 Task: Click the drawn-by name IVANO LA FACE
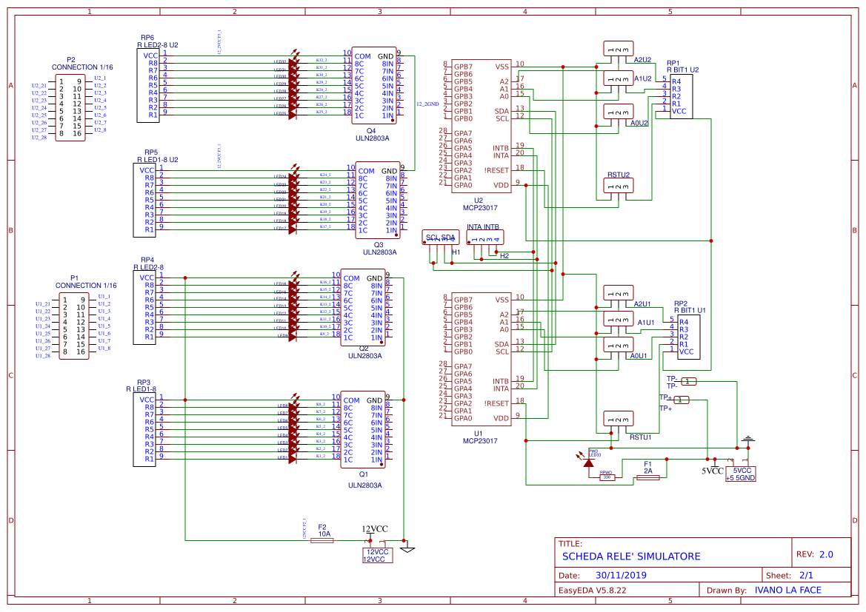click(787, 590)
